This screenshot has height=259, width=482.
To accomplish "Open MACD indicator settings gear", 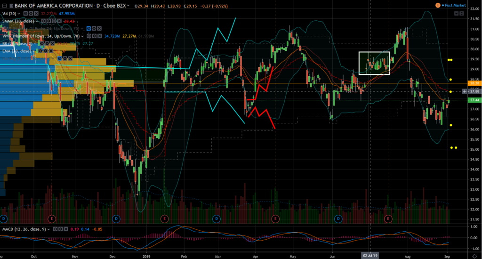I will coord(61,229).
